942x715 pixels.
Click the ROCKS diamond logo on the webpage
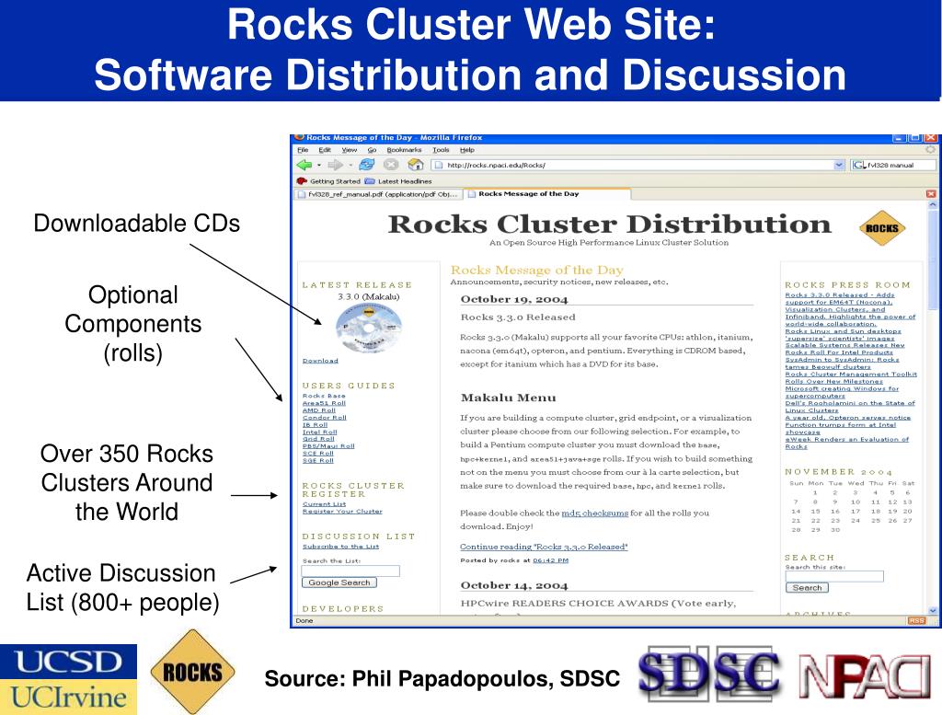(x=882, y=228)
